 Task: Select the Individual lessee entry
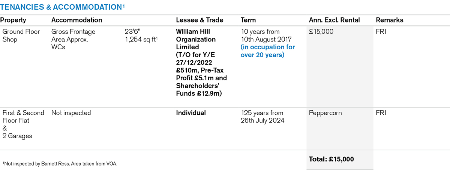[191, 113]
